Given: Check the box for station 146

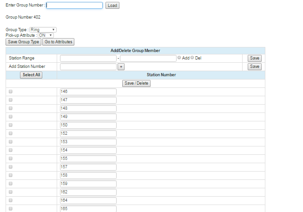Looking at the screenshot, I should pyautogui.click(x=11, y=92).
